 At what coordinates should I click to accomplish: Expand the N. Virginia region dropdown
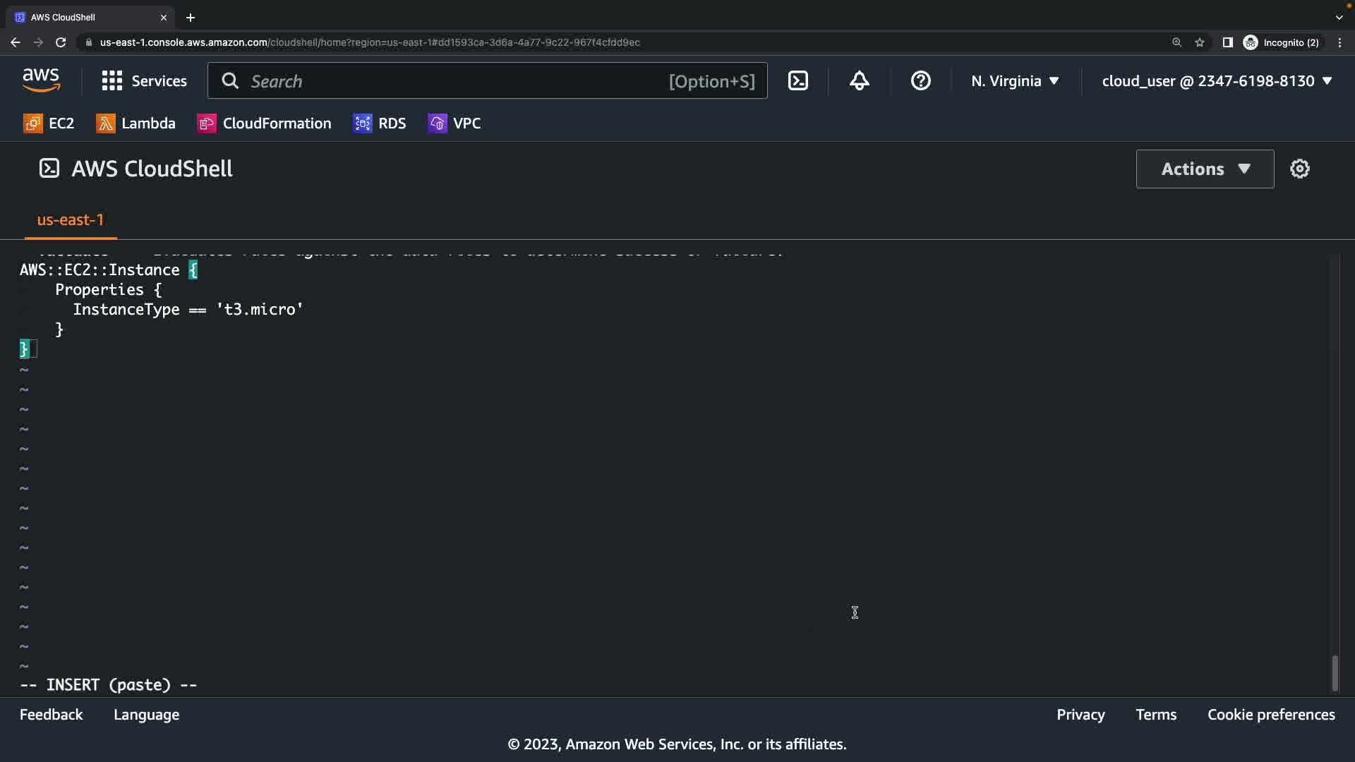pyautogui.click(x=1015, y=81)
